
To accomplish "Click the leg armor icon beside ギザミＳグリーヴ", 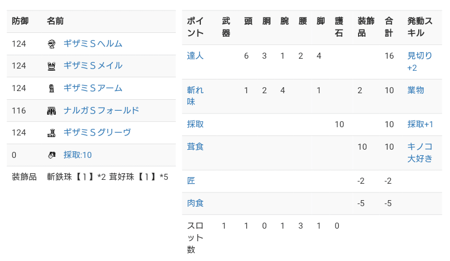I will click(51, 133).
